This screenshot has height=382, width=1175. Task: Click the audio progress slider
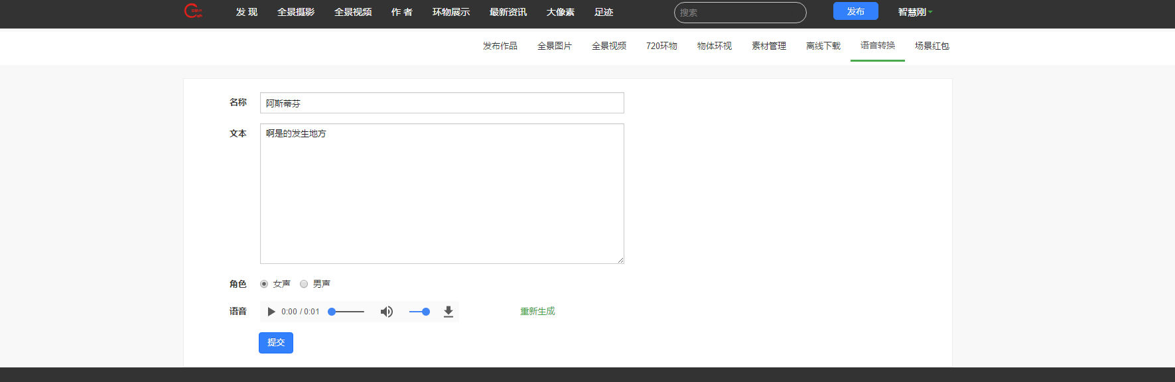347,312
